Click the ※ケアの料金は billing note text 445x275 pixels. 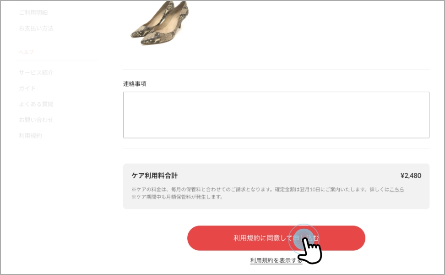pyautogui.click(x=268, y=189)
